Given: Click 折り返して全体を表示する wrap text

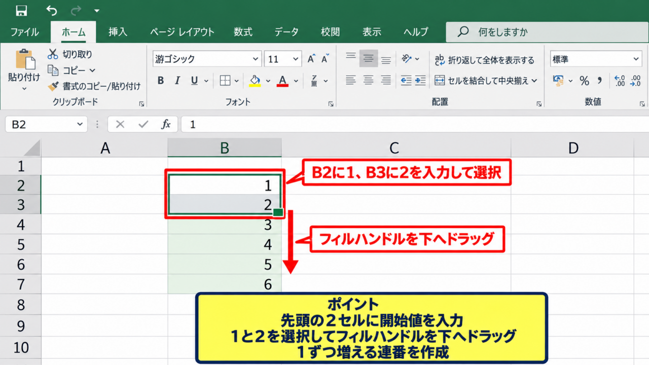Looking at the screenshot, I should (485, 60).
